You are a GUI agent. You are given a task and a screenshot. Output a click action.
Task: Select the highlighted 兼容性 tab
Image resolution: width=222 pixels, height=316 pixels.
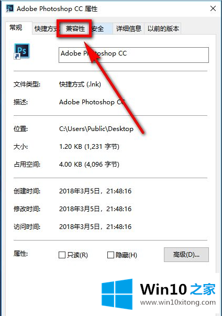pyautogui.click(x=75, y=29)
